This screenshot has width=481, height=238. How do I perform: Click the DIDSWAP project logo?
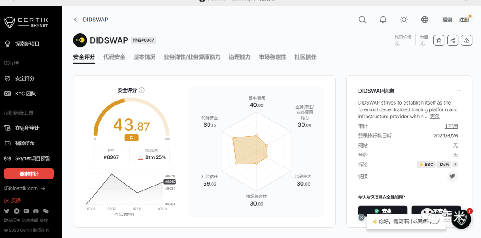(x=80, y=40)
